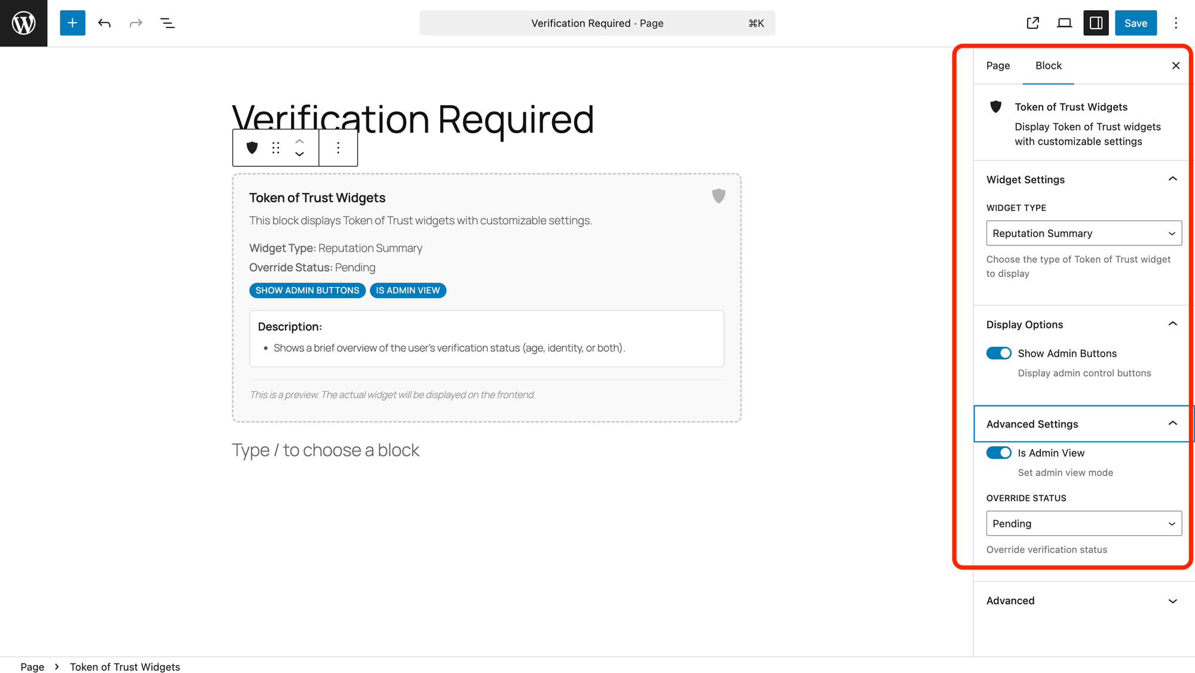Disable the Show Admin Buttons toggle

(998, 354)
